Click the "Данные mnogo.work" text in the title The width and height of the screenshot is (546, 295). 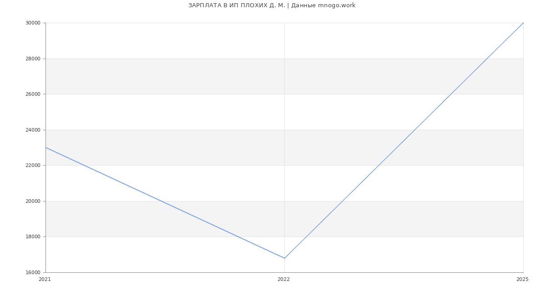323,5
